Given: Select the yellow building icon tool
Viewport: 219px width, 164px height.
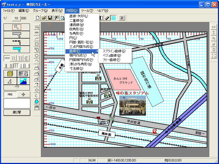Looking at the screenshot, I should click(10, 74).
